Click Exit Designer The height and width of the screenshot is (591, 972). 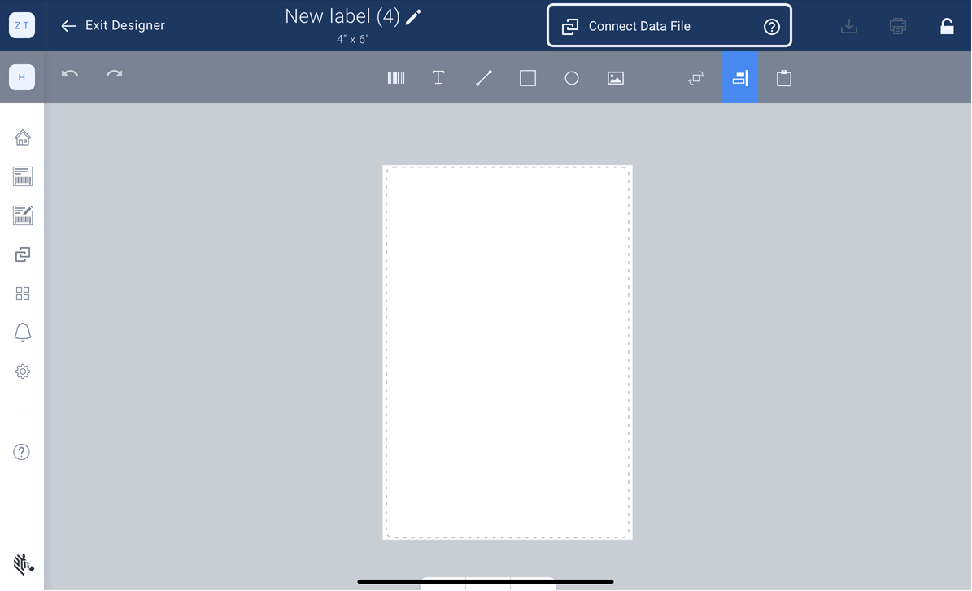tap(111, 25)
